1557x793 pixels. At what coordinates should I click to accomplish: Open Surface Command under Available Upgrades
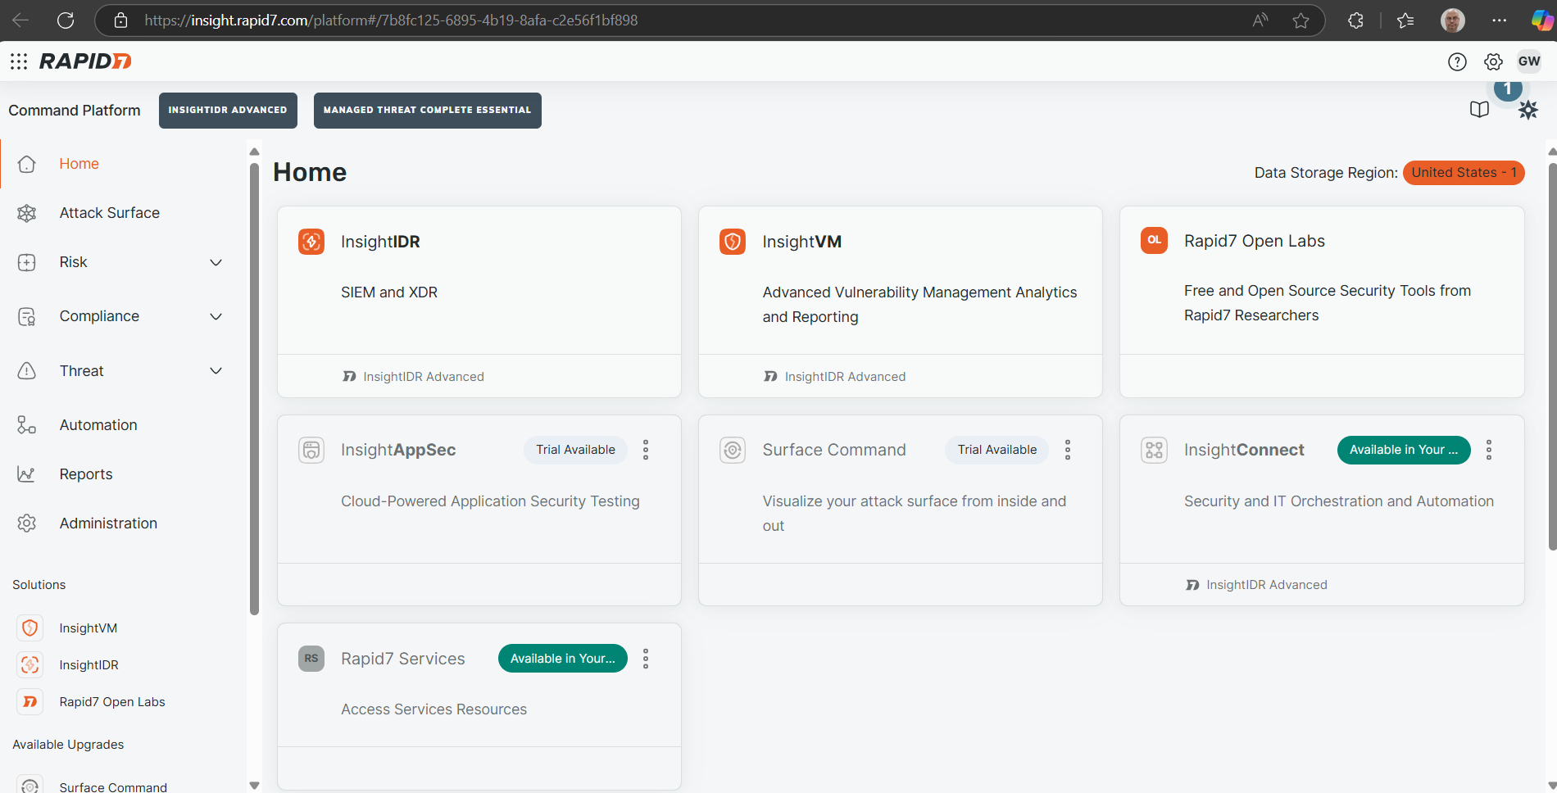pyautogui.click(x=113, y=787)
